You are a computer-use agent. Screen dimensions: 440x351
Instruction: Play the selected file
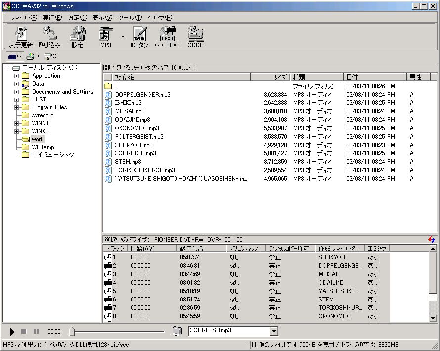coord(12,332)
